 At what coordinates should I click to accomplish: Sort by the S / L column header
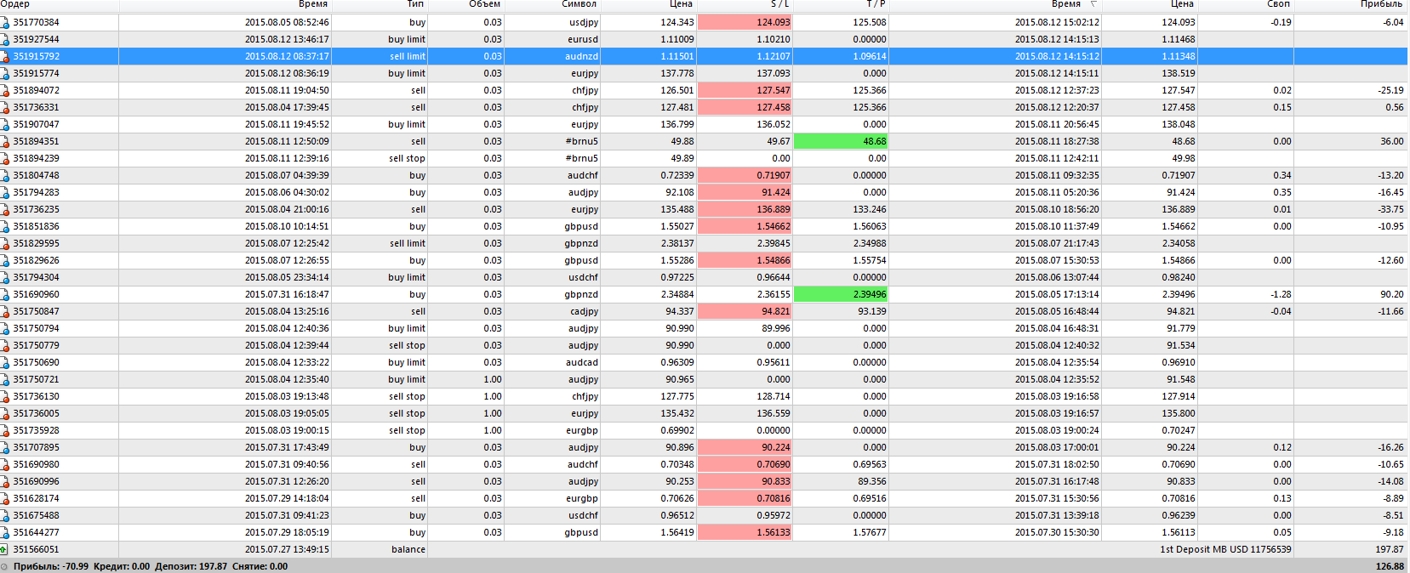(x=780, y=5)
